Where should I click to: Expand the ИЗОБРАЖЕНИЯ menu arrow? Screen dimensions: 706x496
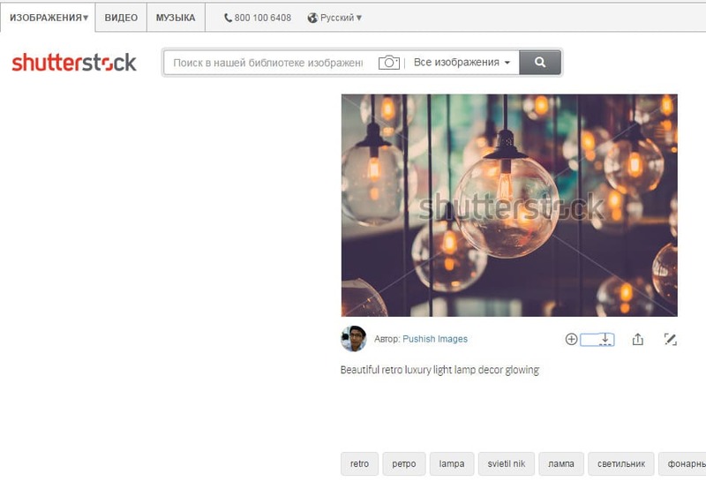pyautogui.click(x=86, y=18)
